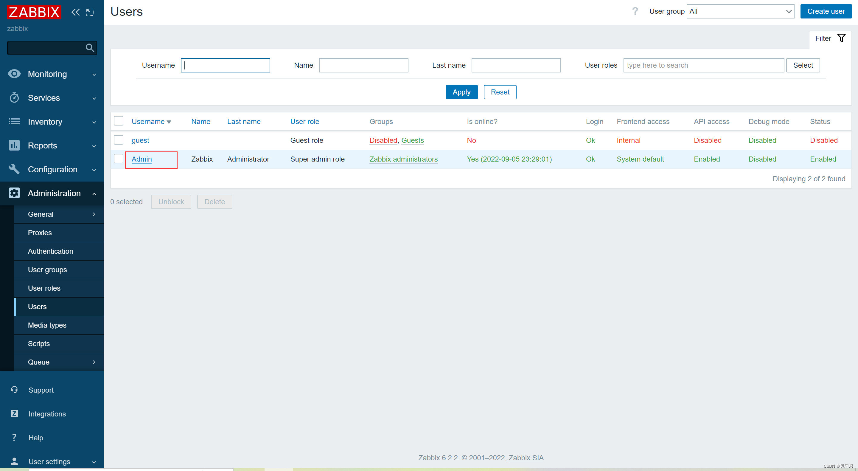Open the User group dropdown

tap(740, 11)
